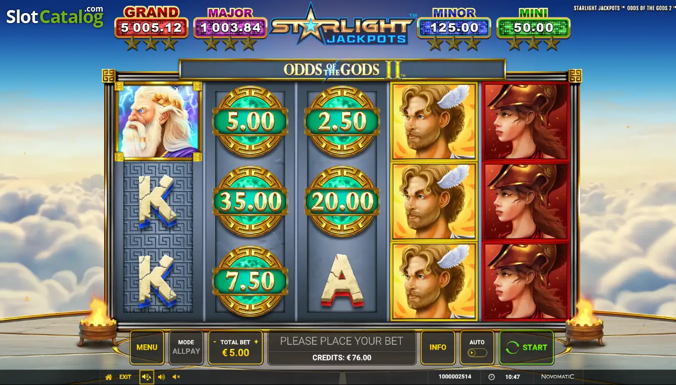Click the 35.00 coin symbol

pyautogui.click(x=250, y=201)
